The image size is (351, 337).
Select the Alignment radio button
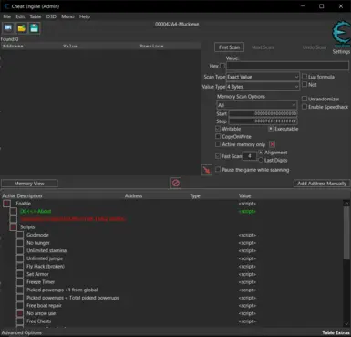click(261, 153)
